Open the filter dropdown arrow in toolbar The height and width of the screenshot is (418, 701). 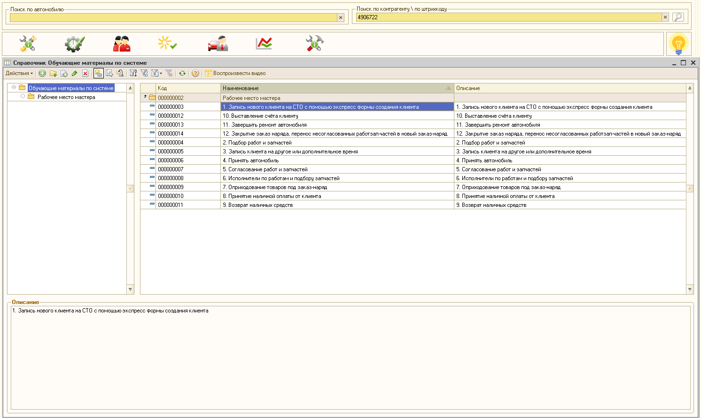click(x=161, y=73)
